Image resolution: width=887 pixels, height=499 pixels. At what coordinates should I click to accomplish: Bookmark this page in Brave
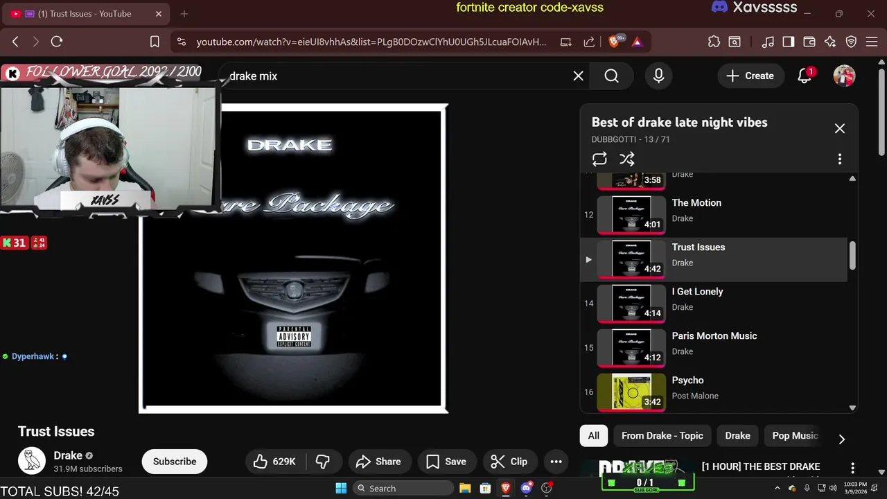click(x=155, y=42)
